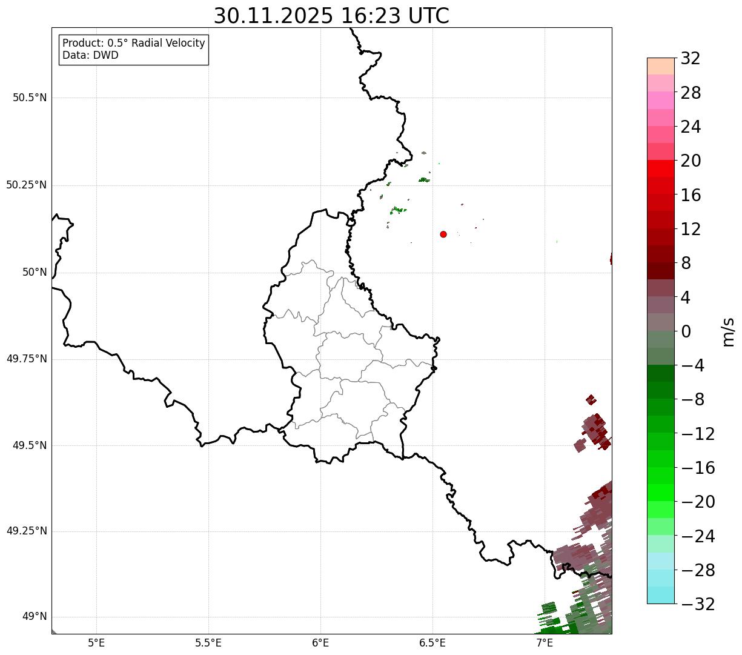Click the 6.5°E longitude label
The width and height of the screenshot is (742, 655).
(x=432, y=643)
